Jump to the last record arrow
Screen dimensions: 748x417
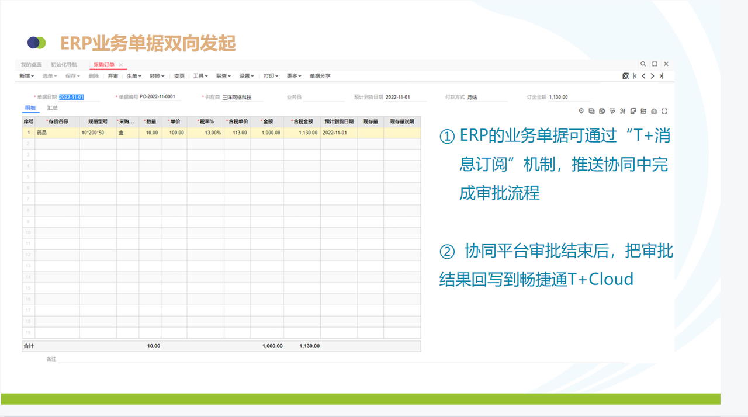661,76
